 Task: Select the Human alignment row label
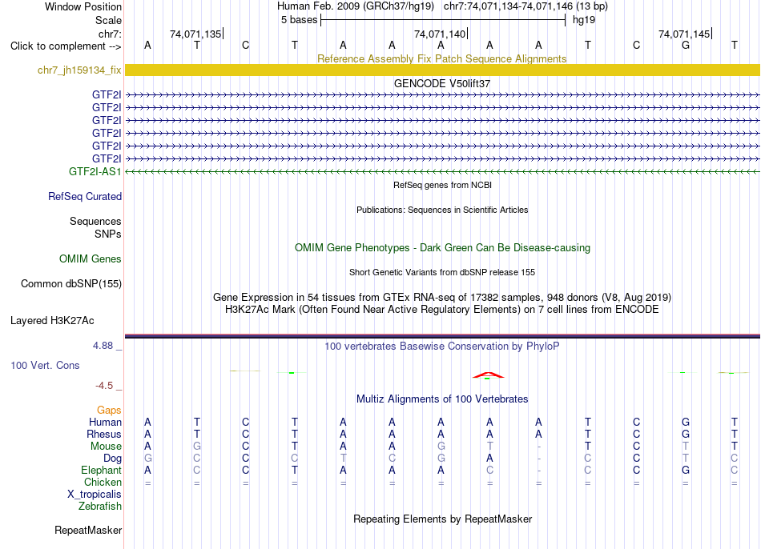(105, 423)
